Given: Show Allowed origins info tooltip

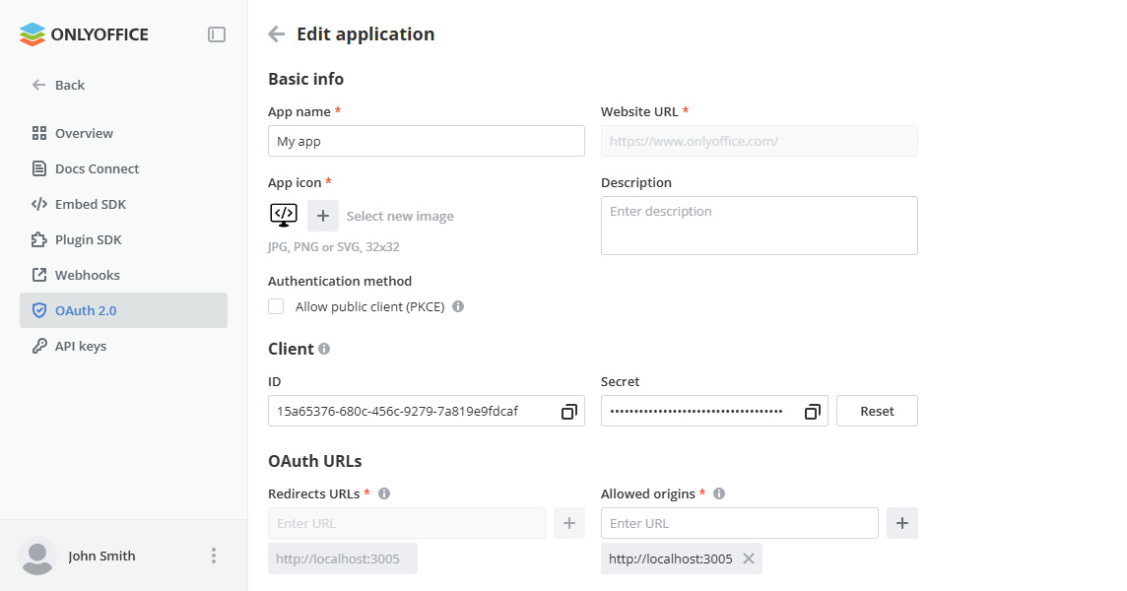Looking at the screenshot, I should [x=719, y=493].
